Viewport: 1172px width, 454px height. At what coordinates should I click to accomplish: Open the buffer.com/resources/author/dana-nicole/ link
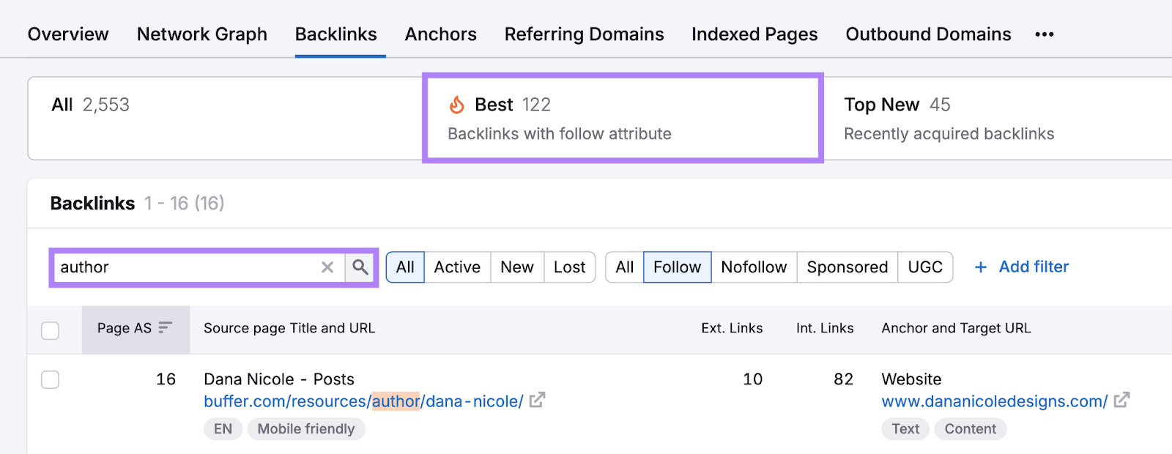[363, 401]
